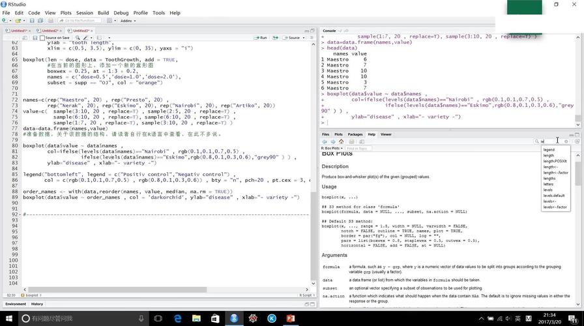This screenshot has height=326, width=584.
Task: Maximize the Help pane
Action: (577, 134)
